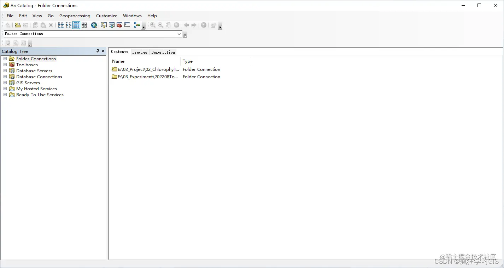This screenshot has height=268, width=504.
Task: Sort by the Name column header
Action: point(145,61)
